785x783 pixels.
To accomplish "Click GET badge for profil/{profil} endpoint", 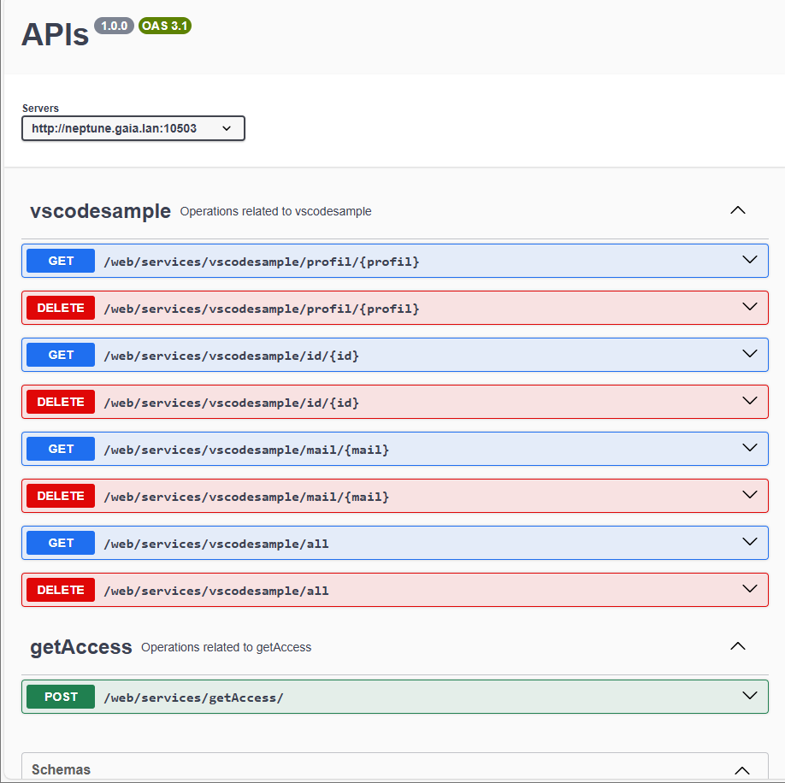I will [x=61, y=261].
